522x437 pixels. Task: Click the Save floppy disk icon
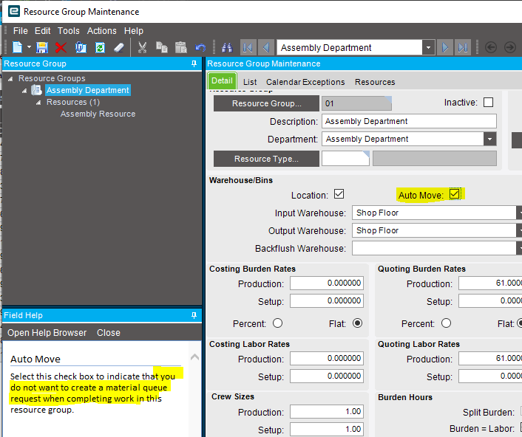42,47
